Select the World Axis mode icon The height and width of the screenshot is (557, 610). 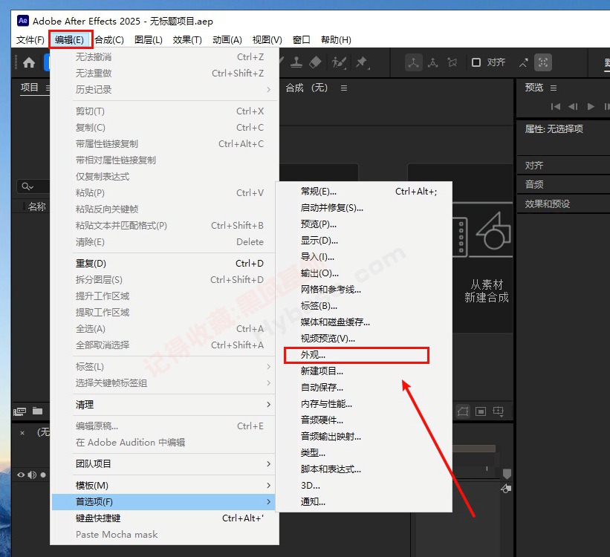pyautogui.click(x=432, y=62)
